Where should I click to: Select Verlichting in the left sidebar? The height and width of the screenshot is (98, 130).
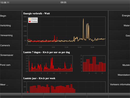11,26
